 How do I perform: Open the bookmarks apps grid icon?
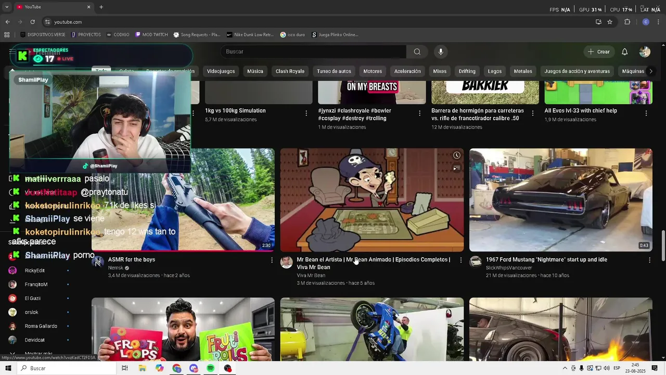[7, 35]
